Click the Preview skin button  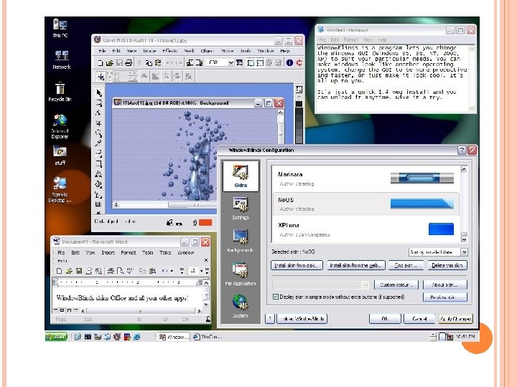pyautogui.click(x=444, y=297)
